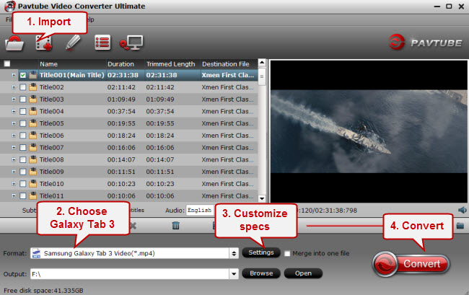Image resolution: width=469 pixels, height=295 pixels.
Task: Click the Output path field F:\
Action: click(x=130, y=274)
